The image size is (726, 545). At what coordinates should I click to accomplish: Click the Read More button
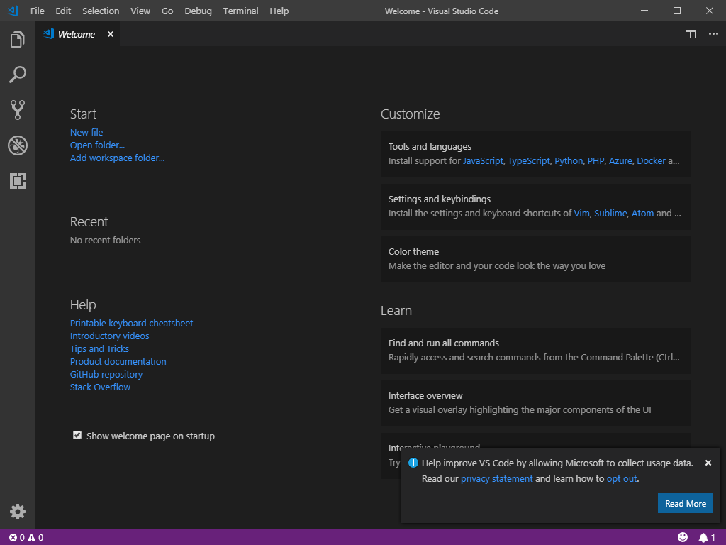[x=686, y=503]
